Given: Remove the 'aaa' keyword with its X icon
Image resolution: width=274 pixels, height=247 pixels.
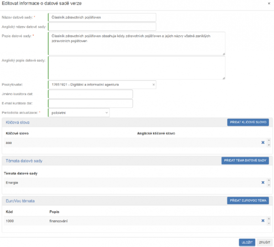Looking at the screenshot, I should pyautogui.click(x=263, y=142).
